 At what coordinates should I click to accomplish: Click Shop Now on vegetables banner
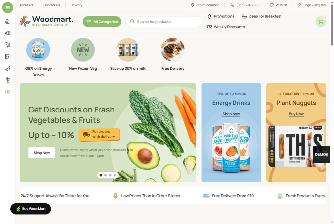[x=41, y=153]
